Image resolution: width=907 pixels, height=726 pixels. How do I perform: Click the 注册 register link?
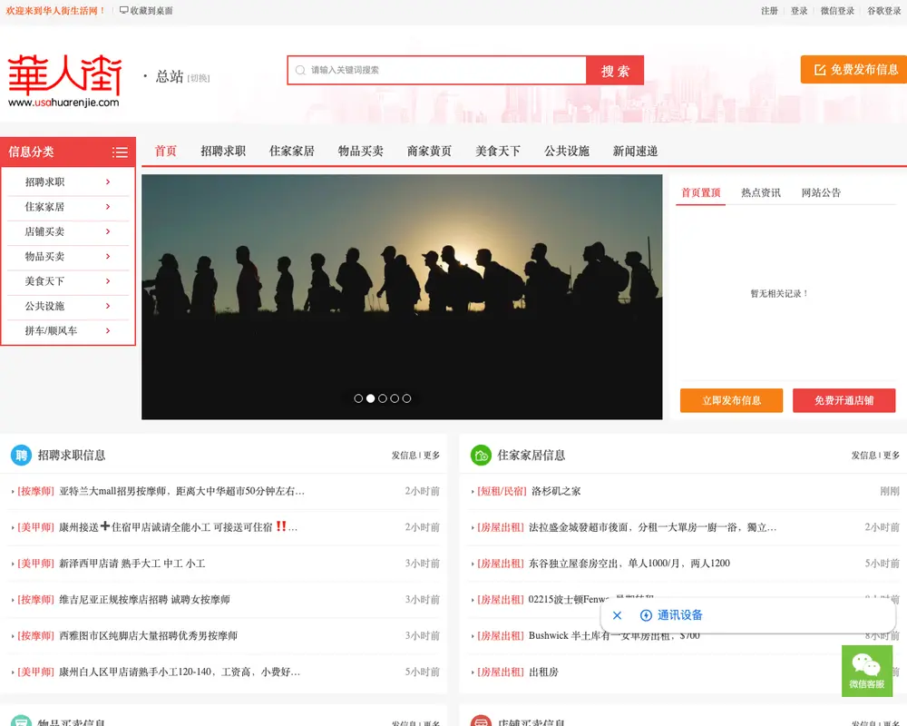click(x=769, y=10)
